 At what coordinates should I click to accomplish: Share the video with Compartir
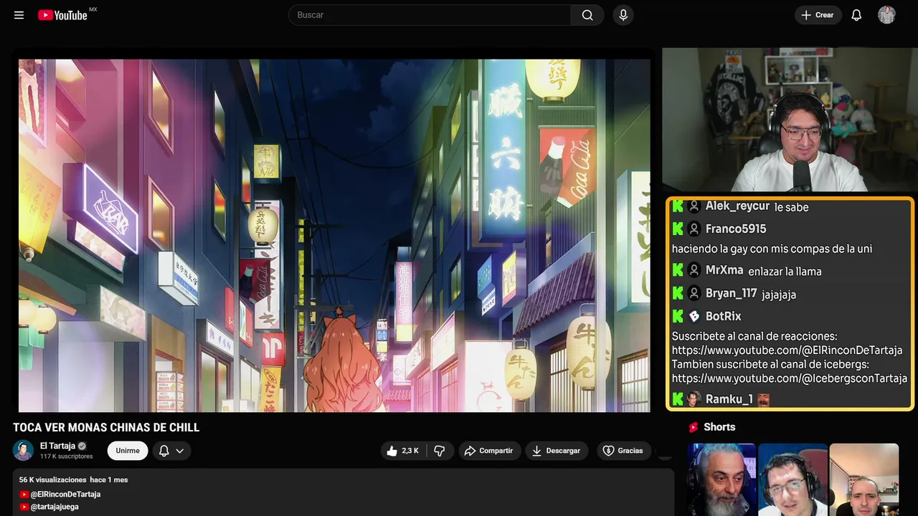[488, 451]
